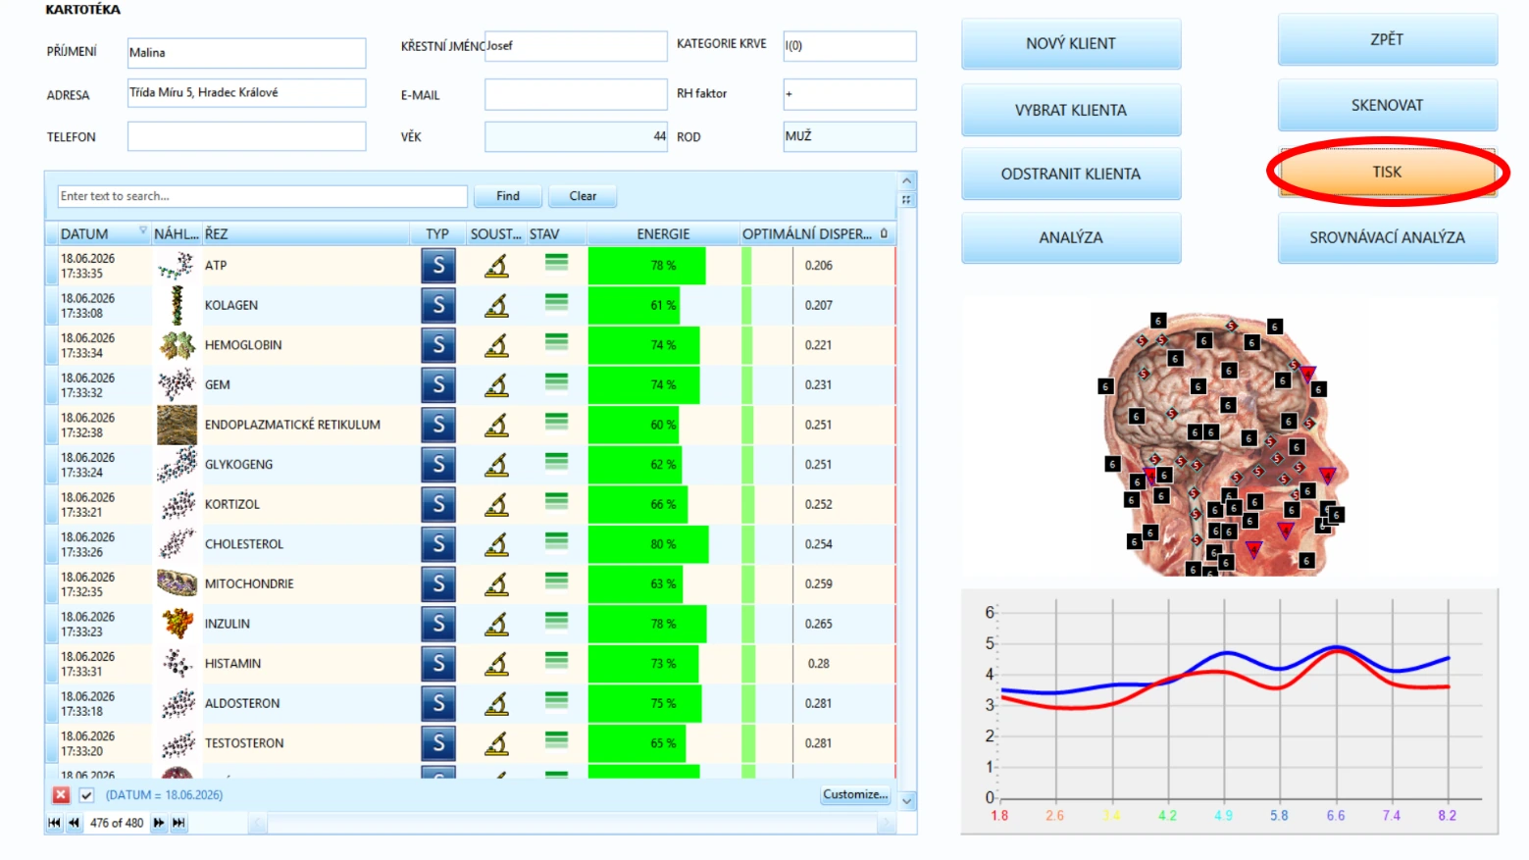This screenshot has width=1529, height=860.
Task: Collapse the search panel with up arrow
Action: (x=907, y=181)
